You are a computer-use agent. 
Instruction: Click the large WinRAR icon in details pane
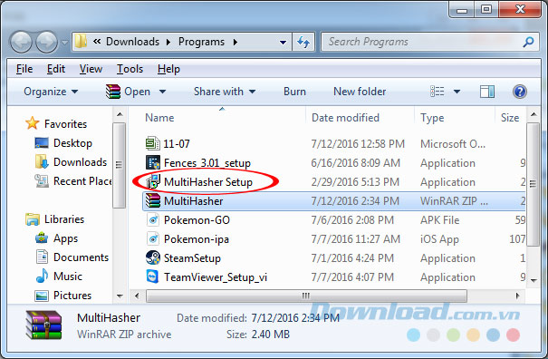pyautogui.click(x=43, y=325)
